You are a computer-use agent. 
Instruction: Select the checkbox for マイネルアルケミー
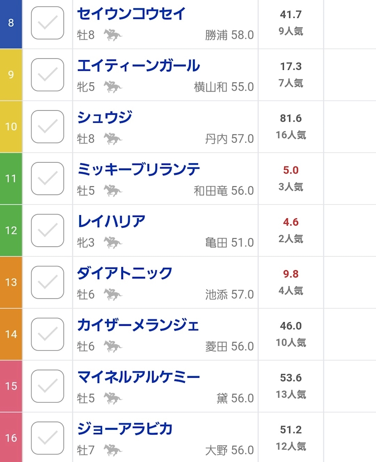tap(47, 386)
